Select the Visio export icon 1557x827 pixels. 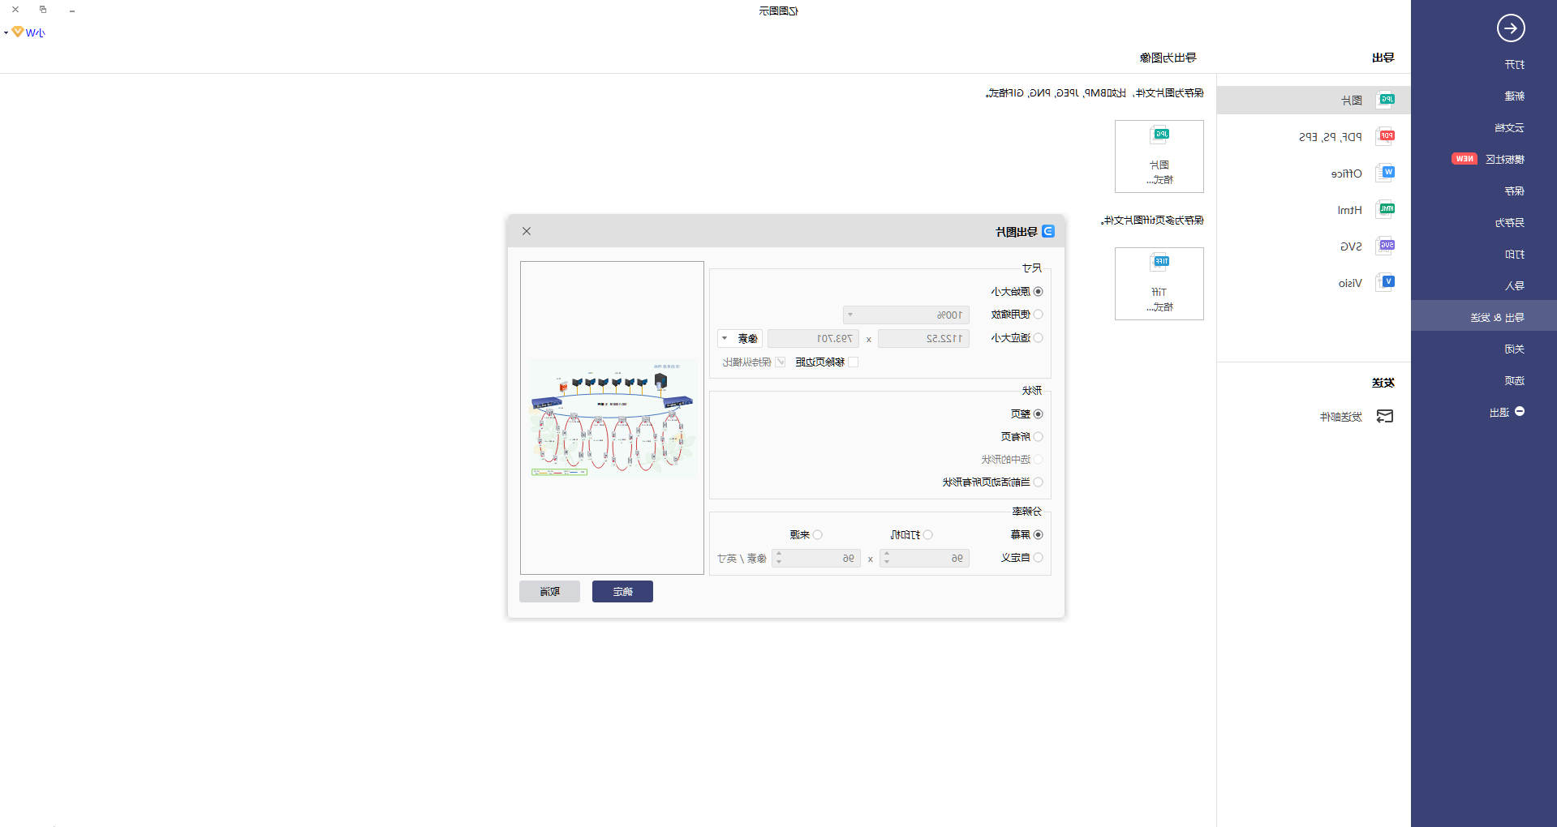tap(1386, 282)
